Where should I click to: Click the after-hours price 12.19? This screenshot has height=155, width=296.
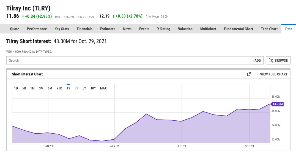click(104, 16)
